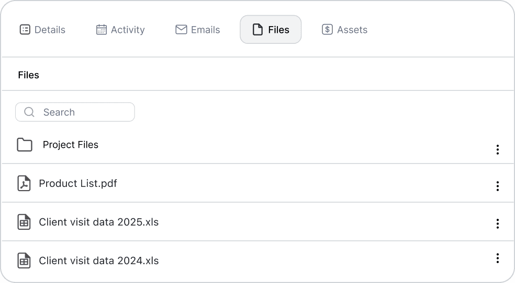Open the Client visit data 2025.xls options menu
Screen dimensions: 515x283
tap(497, 223)
